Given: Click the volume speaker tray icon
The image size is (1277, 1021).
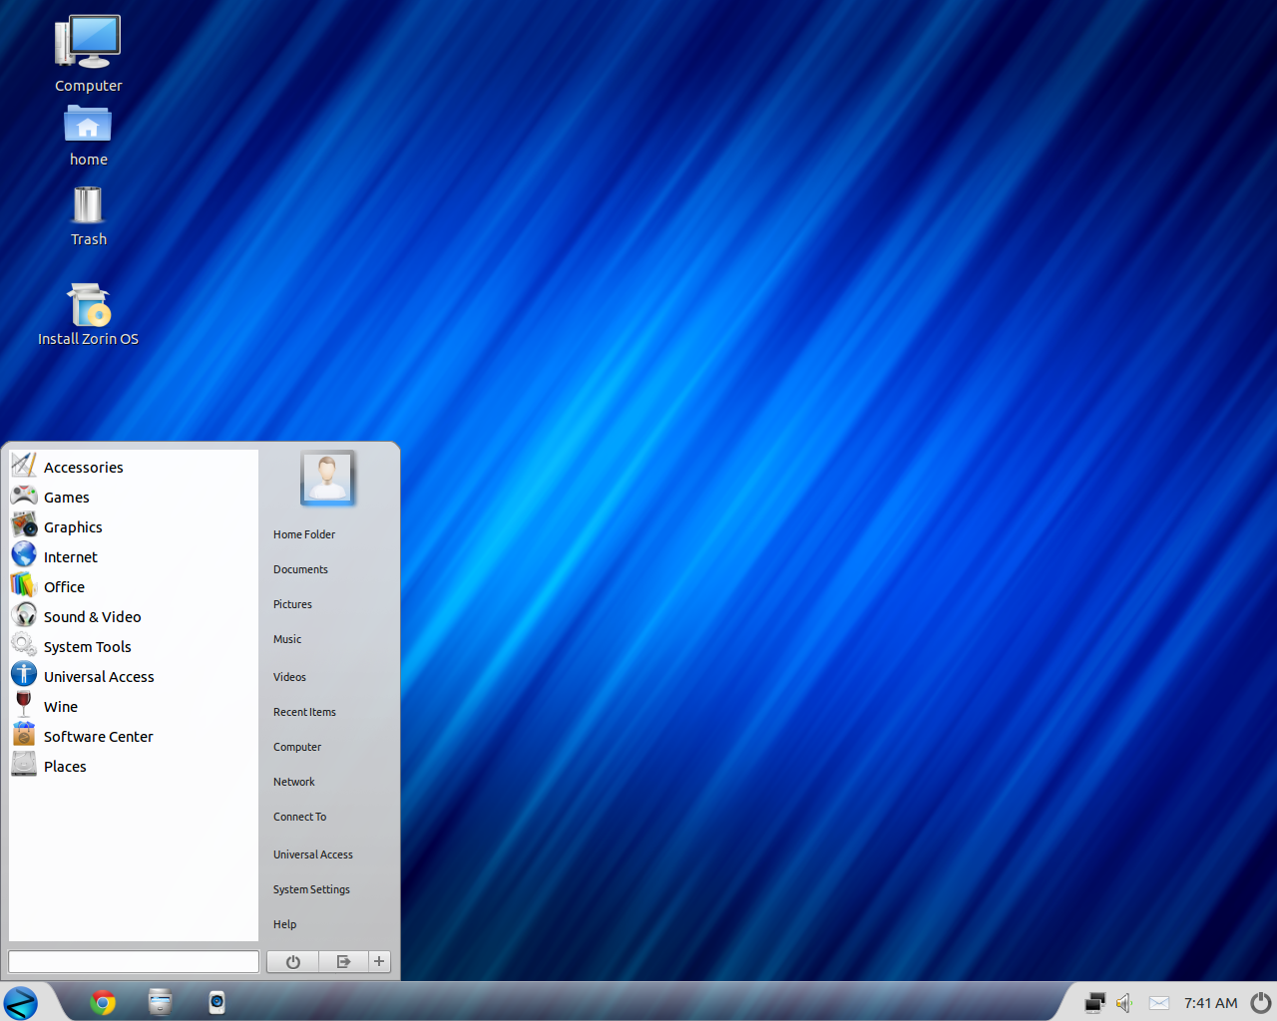Looking at the screenshot, I should [1124, 1003].
